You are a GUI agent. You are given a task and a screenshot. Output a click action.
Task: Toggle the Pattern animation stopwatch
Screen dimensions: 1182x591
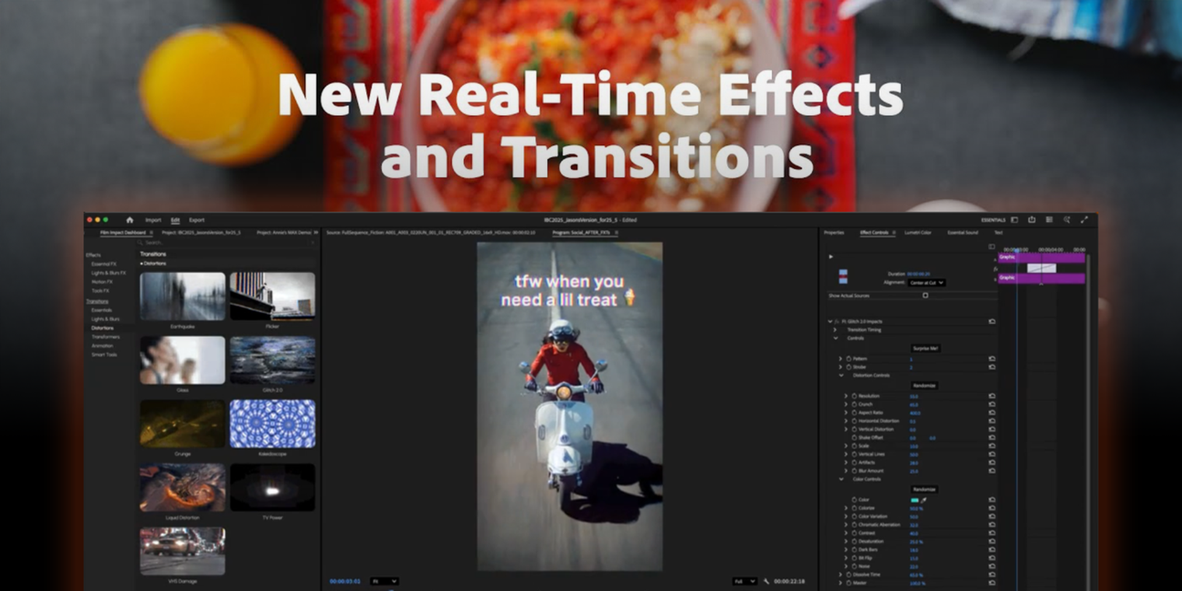848,358
